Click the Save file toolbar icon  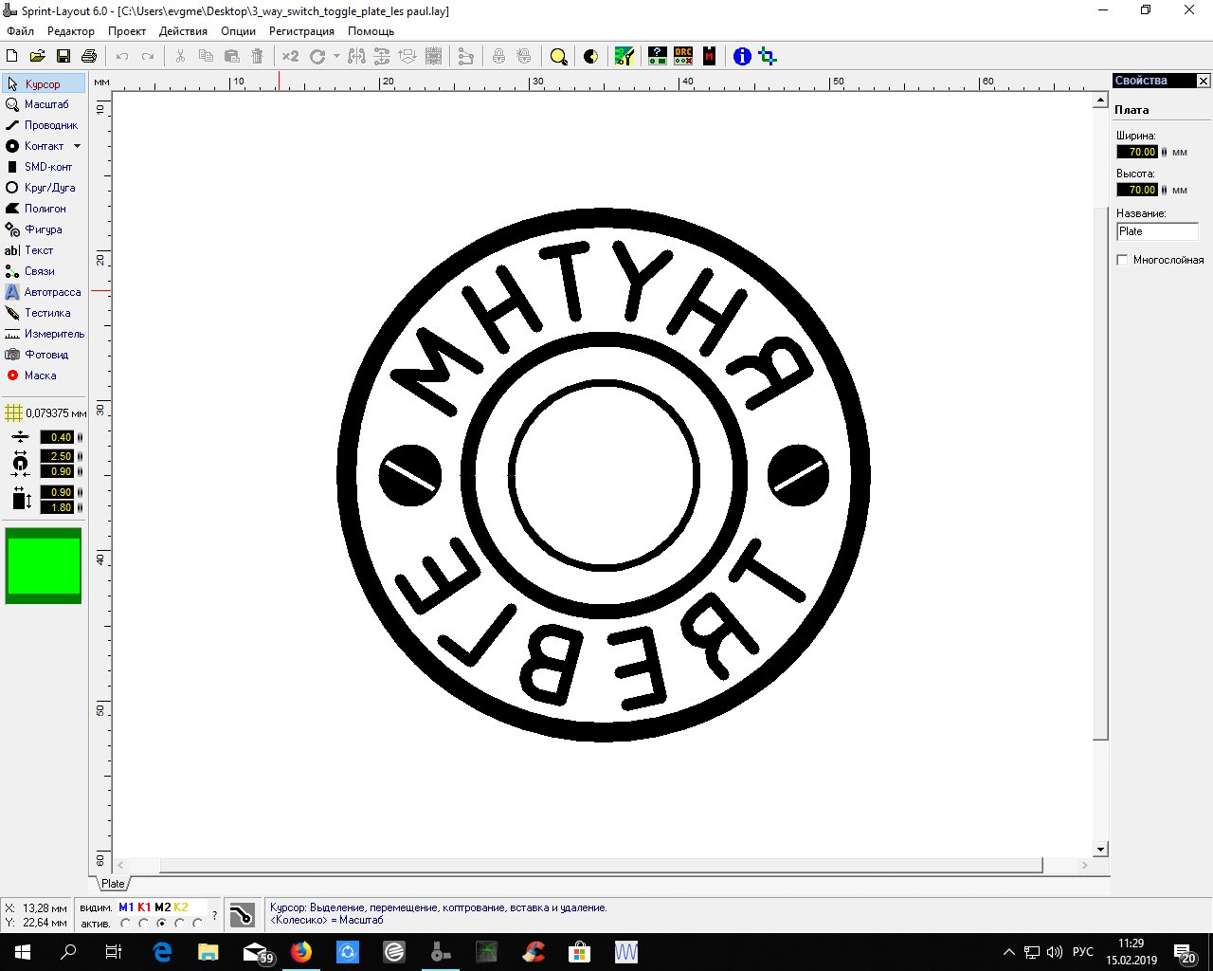(x=63, y=57)
